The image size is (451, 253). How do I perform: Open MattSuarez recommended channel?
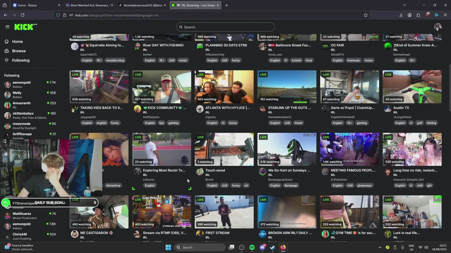(30, 215)
